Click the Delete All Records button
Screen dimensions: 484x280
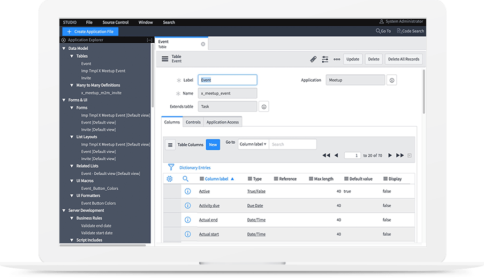click(x=404, y=59)
